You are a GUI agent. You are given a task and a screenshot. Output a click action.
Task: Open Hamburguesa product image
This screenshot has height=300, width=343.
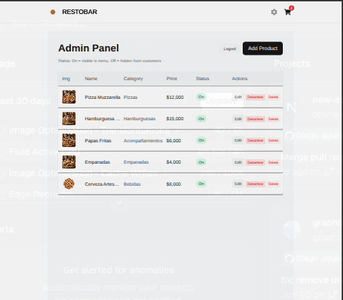pos(69,118)
